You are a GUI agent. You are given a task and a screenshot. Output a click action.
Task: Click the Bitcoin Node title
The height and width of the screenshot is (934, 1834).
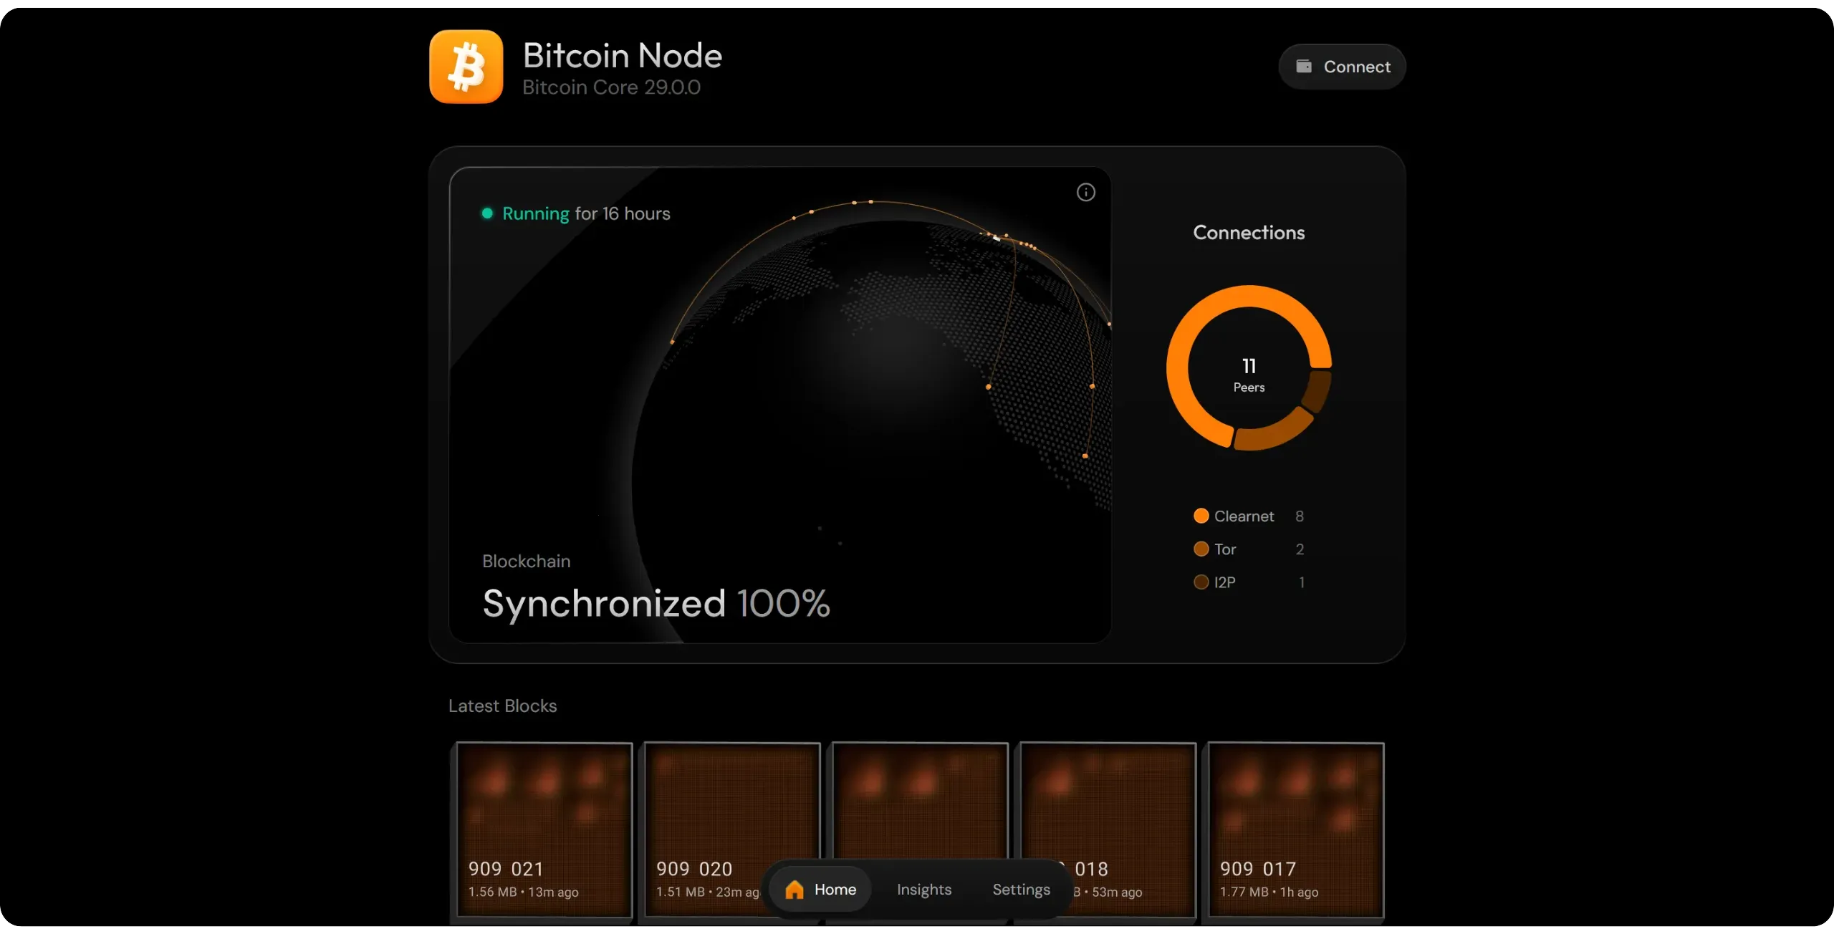pyautogui.click(x=623, y=55)
